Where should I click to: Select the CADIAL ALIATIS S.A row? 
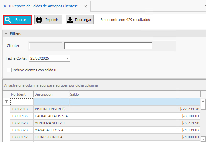[51, 116]
